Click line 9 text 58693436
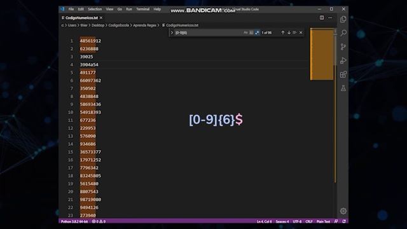407x229 pixels. [90, 104]
